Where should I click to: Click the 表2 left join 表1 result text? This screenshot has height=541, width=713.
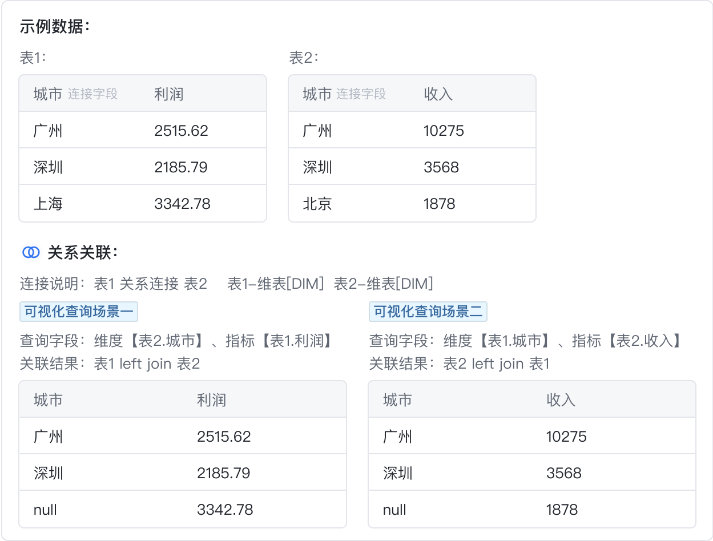tap(496, 364)
